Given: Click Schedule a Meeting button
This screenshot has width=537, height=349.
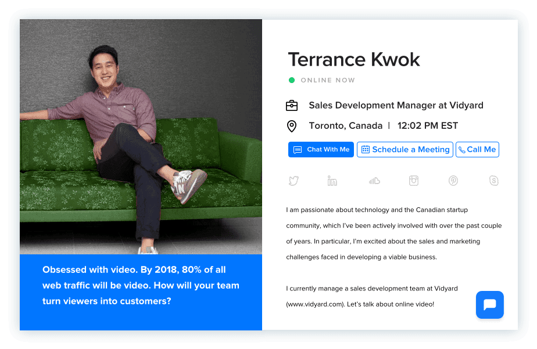Looking at the screenshot, I should pos(405,149).
